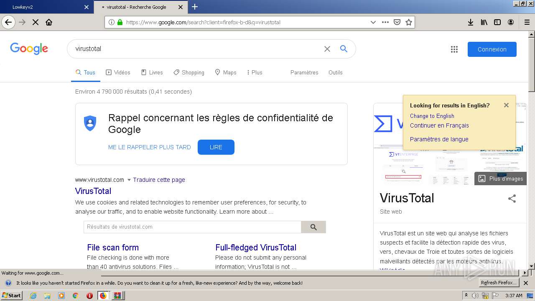This screenshot has height=301, width=535.
Task: Open the Outils search tools
Action: pos(336,72)
